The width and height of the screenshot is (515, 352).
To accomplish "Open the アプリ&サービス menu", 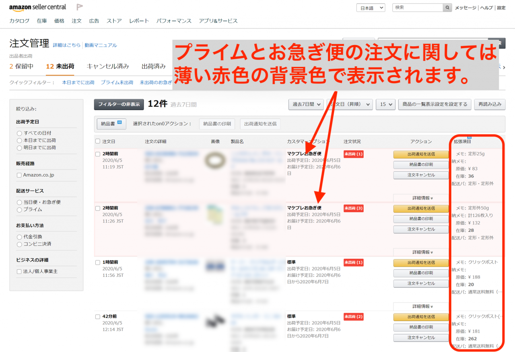I will (x=218, y=21).
